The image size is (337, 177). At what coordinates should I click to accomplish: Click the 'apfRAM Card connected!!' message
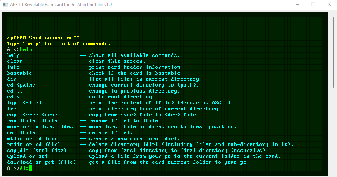pyautogui.click(x=43, y=38)
